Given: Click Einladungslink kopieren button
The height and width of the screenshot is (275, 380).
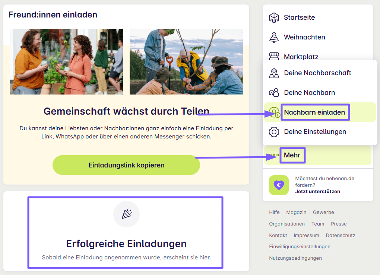Looking at the screenshot, I should [x=126, y=165].
